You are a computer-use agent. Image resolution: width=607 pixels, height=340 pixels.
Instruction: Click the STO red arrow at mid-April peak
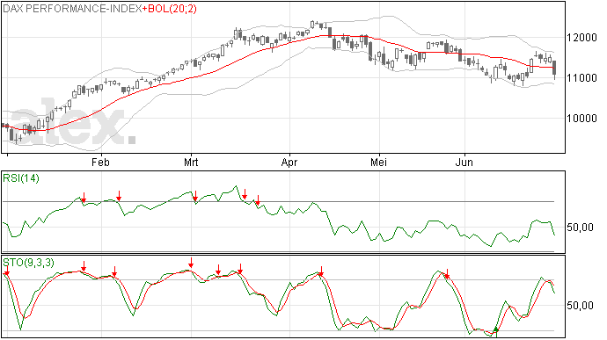tap(320, 271)
